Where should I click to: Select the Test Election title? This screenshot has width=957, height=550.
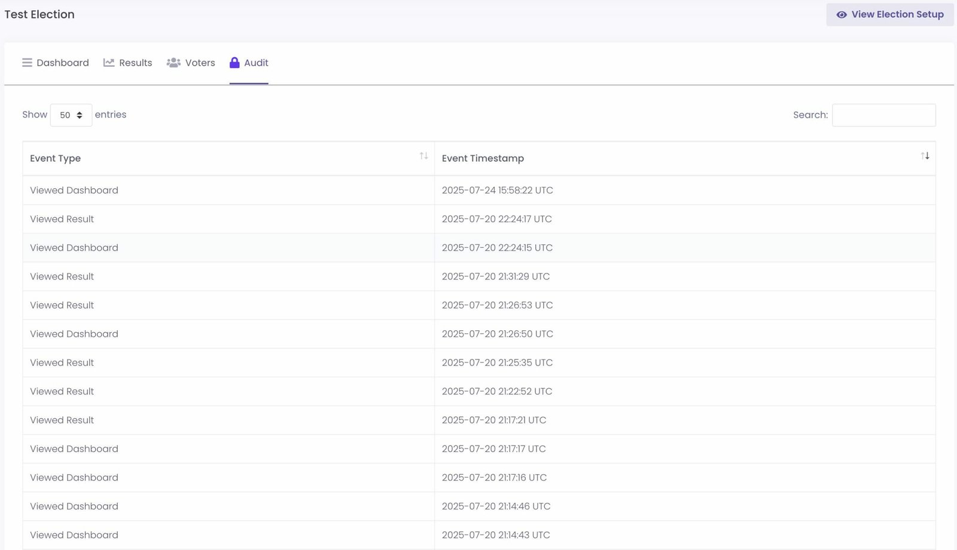point(39,14)
